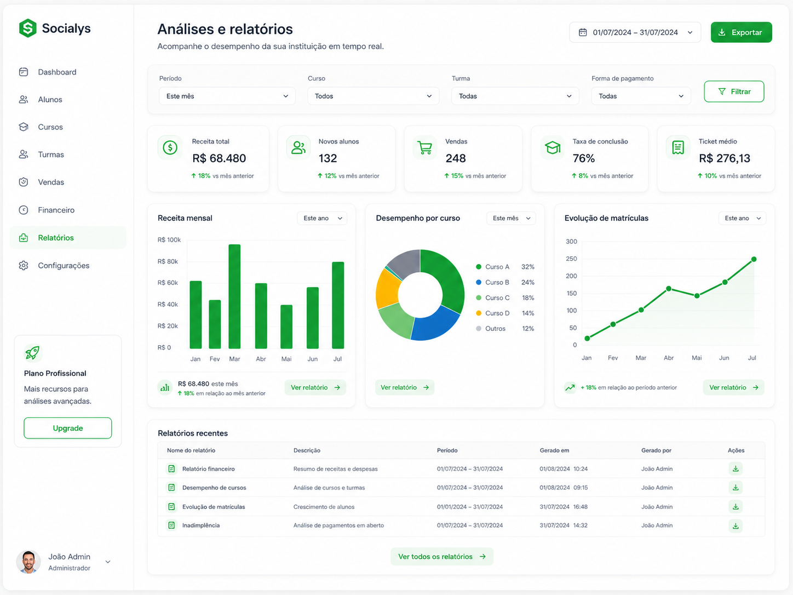The image size is (793, 595).
Task: Open Configurações in the sidebar
Action: [x=68, y=266]
